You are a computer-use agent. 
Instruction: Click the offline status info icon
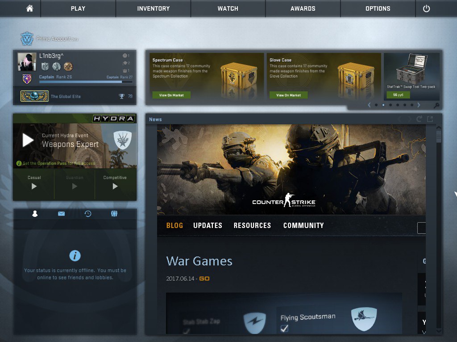[x=75, y=256]
